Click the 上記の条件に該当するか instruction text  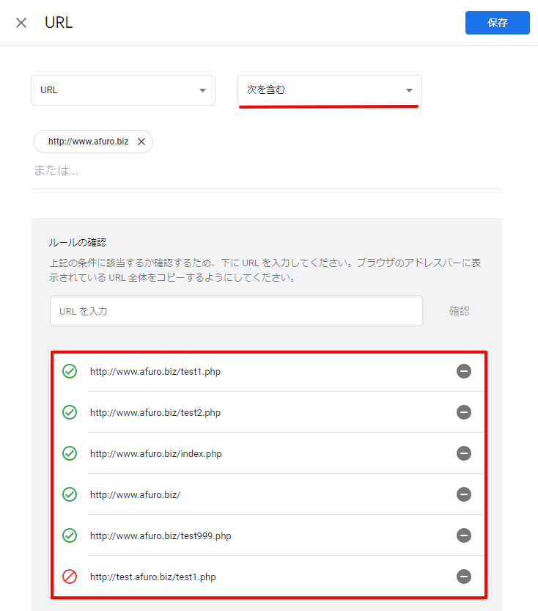tap(265, 270)
